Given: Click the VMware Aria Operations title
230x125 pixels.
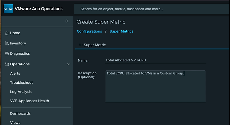Looking at the screenshot, I should pos(38,9).
